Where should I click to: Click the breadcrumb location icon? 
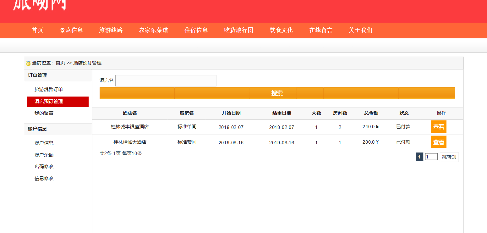tap(28, 63)
